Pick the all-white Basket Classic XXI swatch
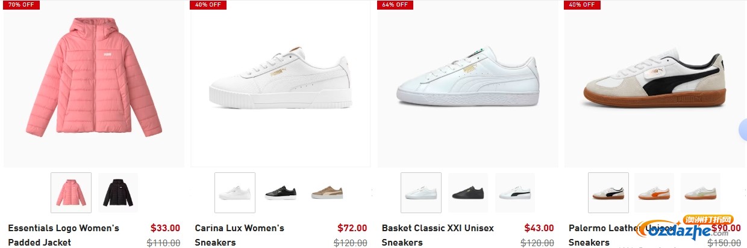Image resolution: width=747 pixels, height=248 pixels. click(x=421, y=193)
